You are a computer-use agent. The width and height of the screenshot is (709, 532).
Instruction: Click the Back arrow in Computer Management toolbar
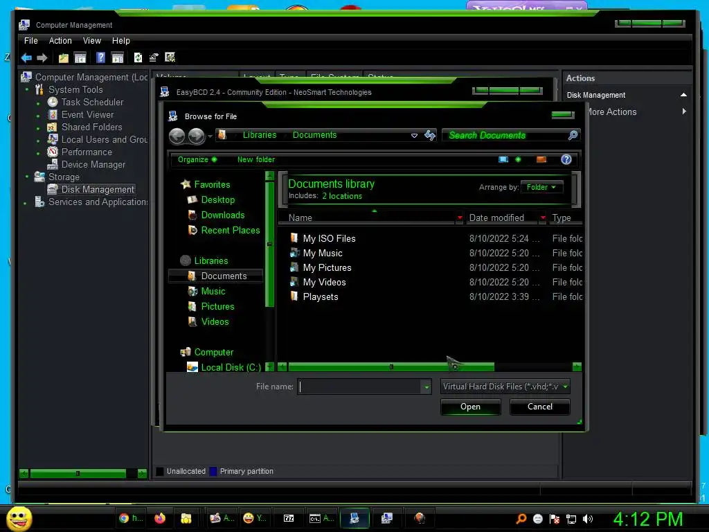(26, 57)
